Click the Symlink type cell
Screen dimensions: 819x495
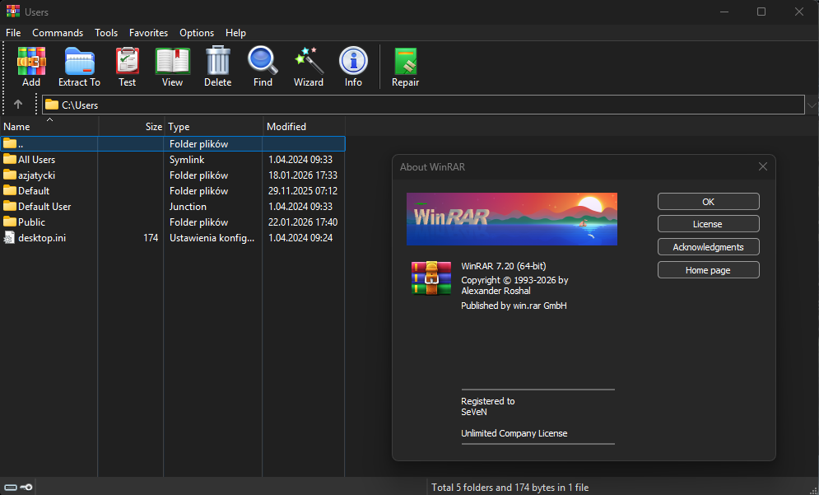[187, 160]
